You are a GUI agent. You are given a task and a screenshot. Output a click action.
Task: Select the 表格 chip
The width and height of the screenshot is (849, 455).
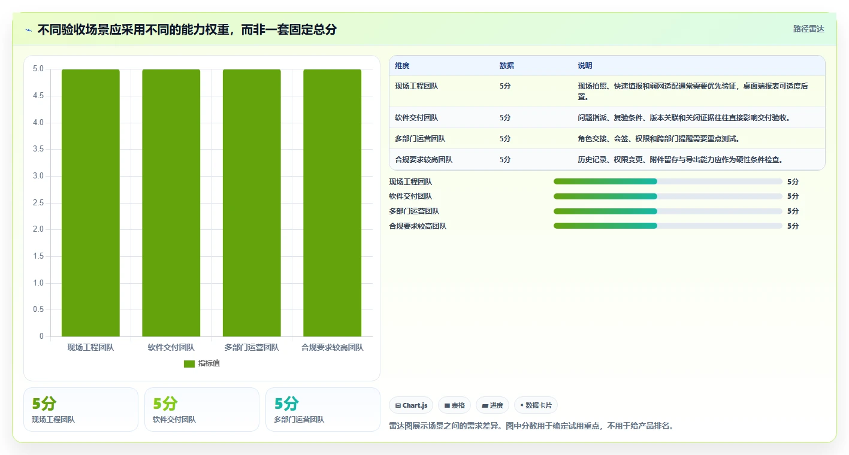[455, 405]
